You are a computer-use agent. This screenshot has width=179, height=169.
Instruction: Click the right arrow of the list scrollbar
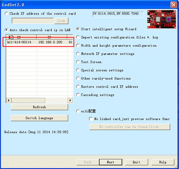click(70, 100)
